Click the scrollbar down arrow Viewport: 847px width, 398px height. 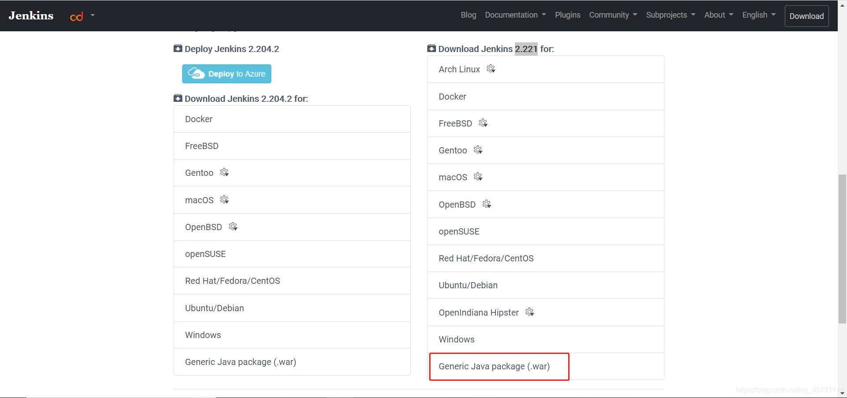pyautogui.click(x=842, y=393)
